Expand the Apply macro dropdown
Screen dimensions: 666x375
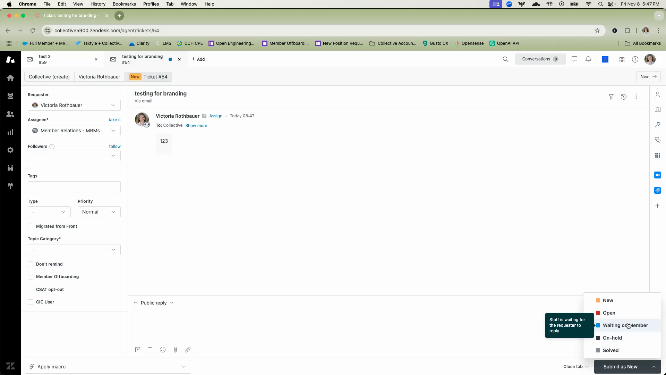pyautogui.click(x=108, y=367)
